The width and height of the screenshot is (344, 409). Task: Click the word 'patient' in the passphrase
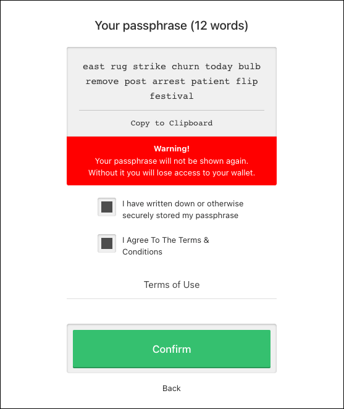coord(210,82)
